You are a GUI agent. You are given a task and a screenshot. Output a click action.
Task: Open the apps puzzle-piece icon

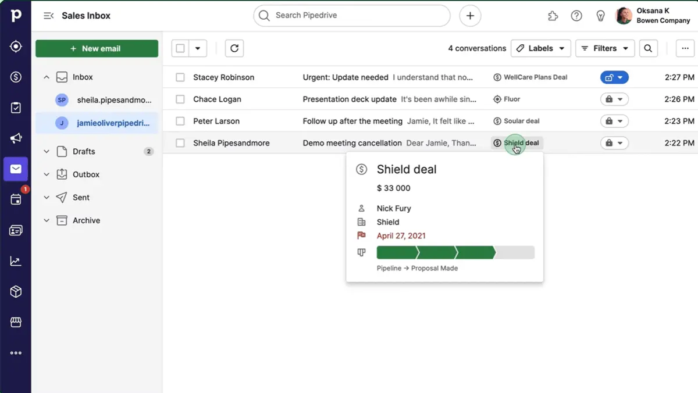click(x=553, y=16)
